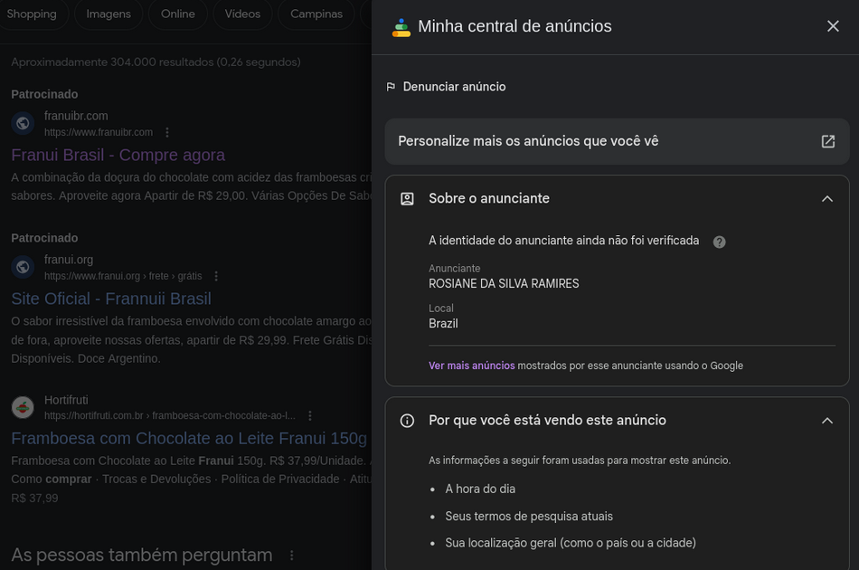Open the three-dot menu for franui.org ad
Viewport: 859px width, 570px height.
(216, 276)
